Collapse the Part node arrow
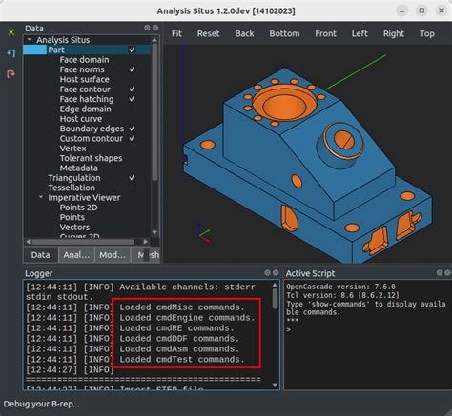 pos(41,50)
